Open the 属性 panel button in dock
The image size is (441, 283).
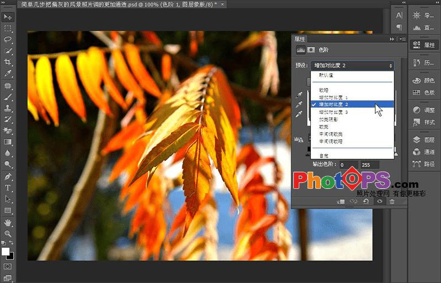point(424,45)
